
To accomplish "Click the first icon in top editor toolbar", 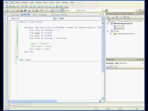I will 7,6.
